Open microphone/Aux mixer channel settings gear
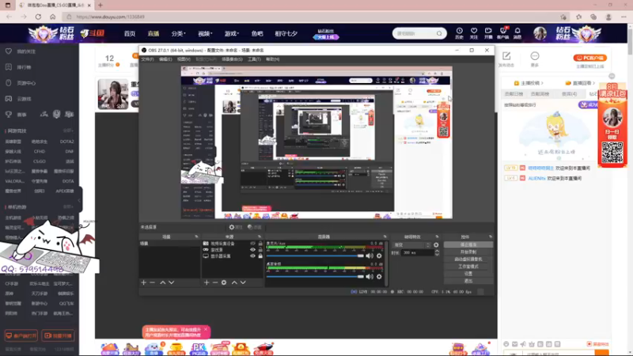633x356 pixels. point(379,256)
